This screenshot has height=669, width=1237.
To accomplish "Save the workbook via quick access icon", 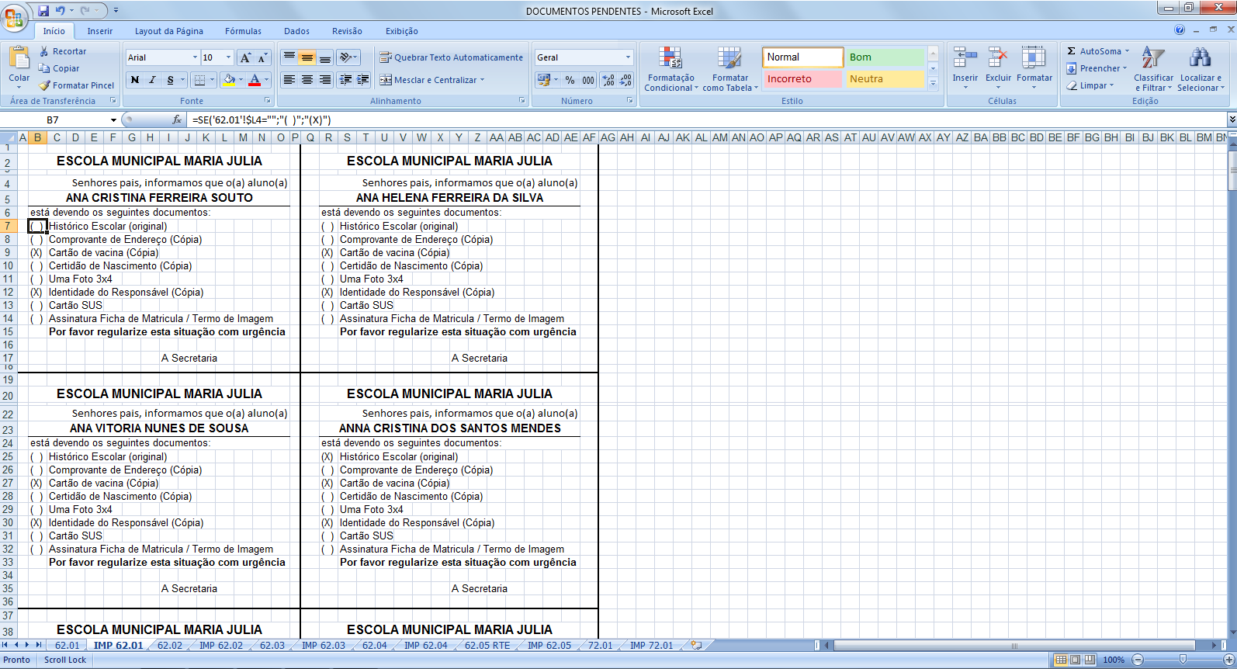I will point(43,11).
